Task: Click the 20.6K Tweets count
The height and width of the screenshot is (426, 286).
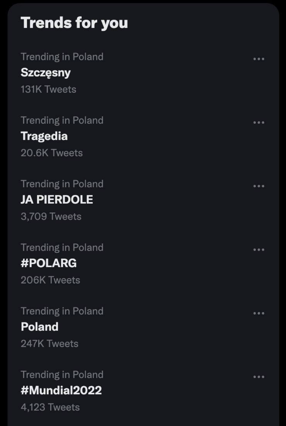Action: (x=52, y=153)
